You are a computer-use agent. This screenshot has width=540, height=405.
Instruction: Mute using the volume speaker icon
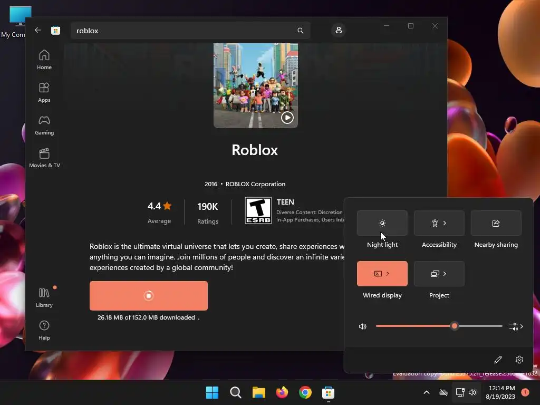[x=363, y=326]
